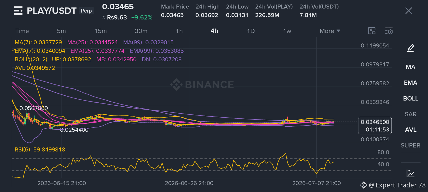Switch to the 1w interval

click(287, 31)
